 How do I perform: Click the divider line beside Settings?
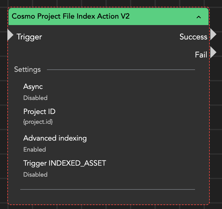tap(121, 70)
